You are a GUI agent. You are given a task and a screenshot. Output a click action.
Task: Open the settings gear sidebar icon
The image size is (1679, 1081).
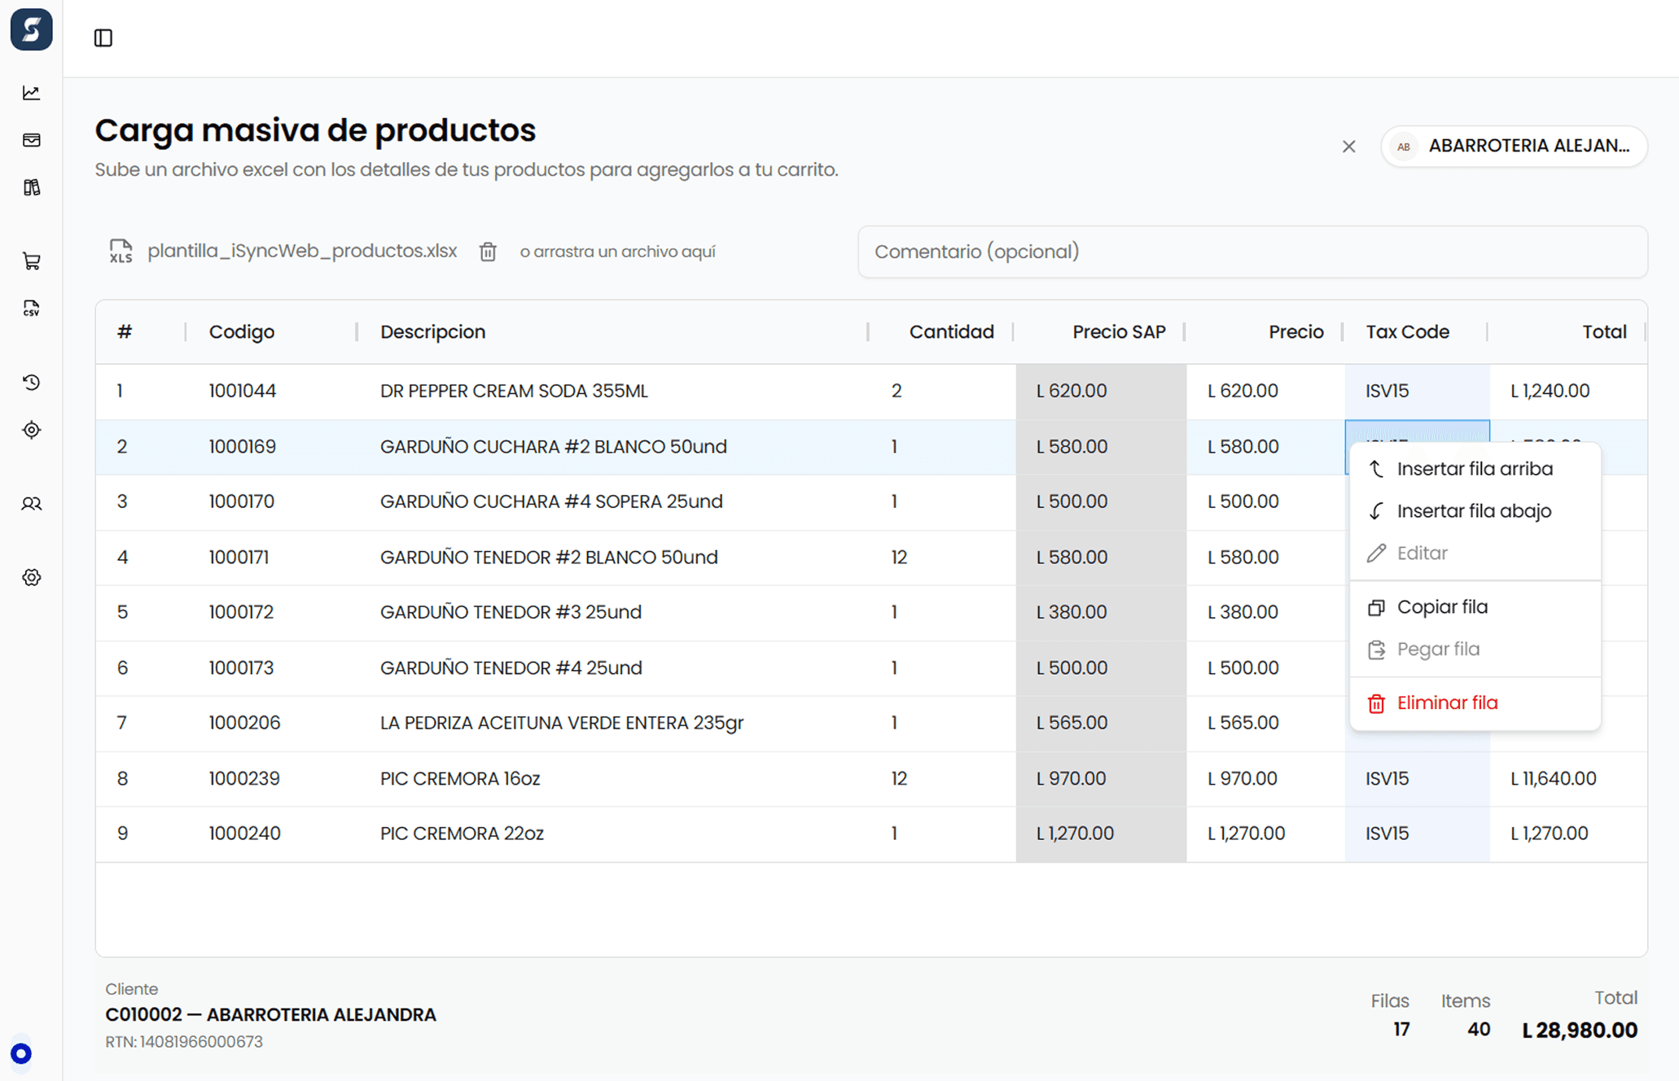32,577
